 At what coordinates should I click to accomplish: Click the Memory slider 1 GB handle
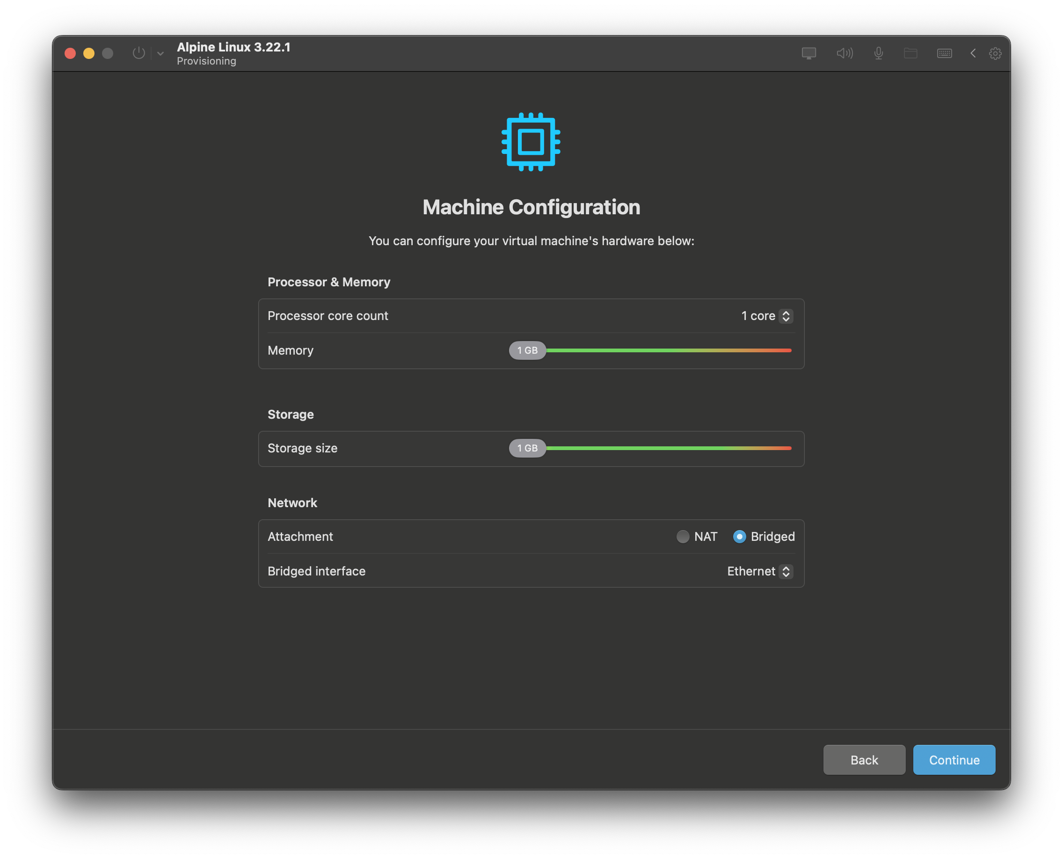[x=527, y=350]
